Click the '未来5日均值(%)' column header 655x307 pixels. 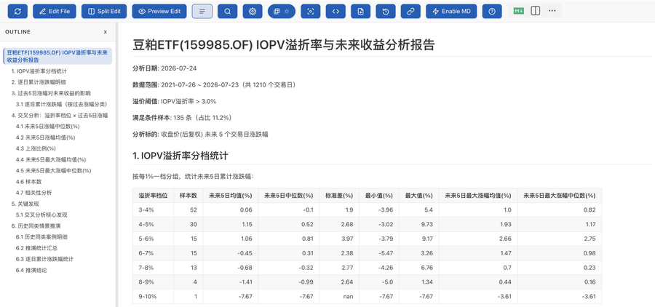click(x=230, y=196)
